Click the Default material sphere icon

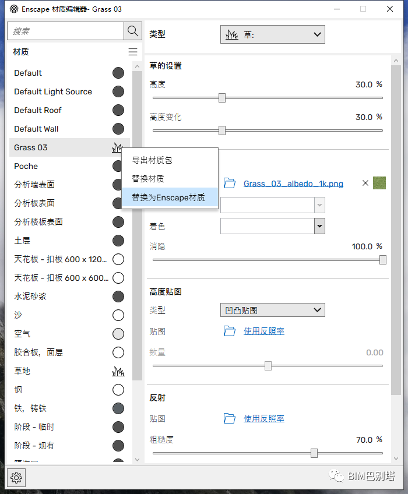tap(118, 73)
